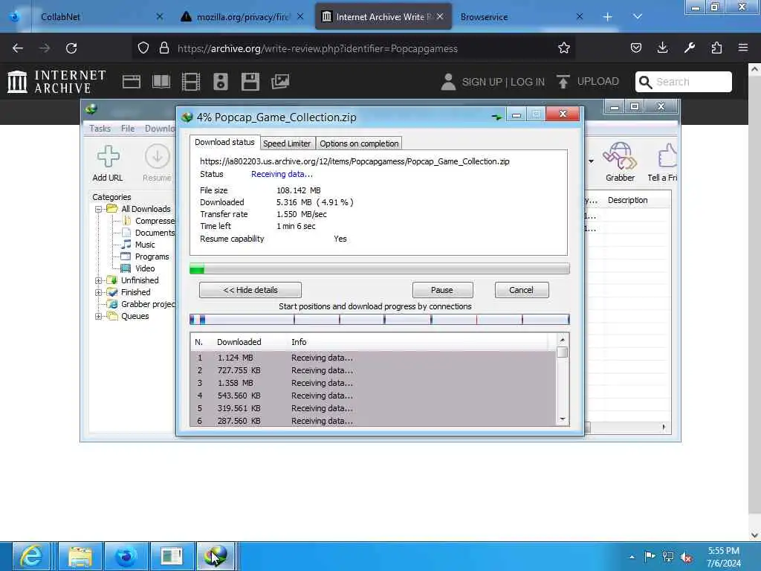Click the Add URL icon in IDM
The image size is (761, 571).
coord(108,156)
